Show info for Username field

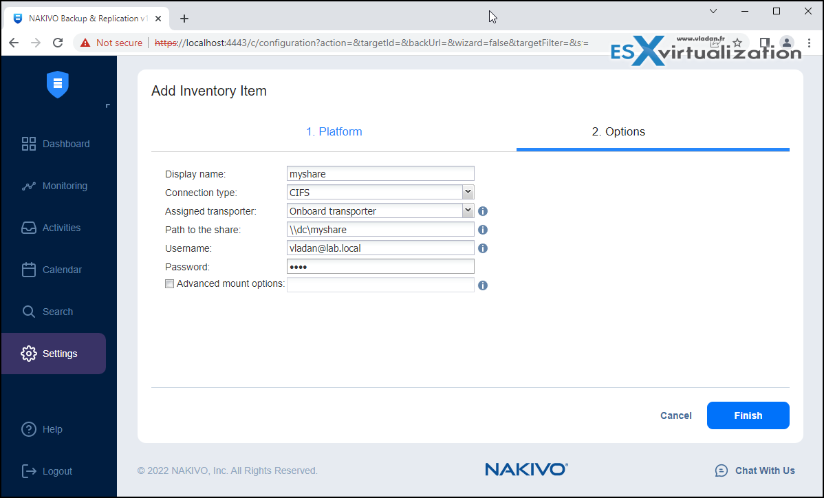(483, 248)
